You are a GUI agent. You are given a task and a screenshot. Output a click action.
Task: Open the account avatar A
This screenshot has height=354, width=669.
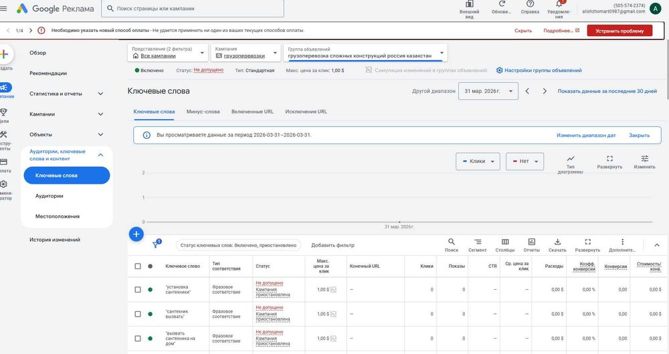[656, 8]
